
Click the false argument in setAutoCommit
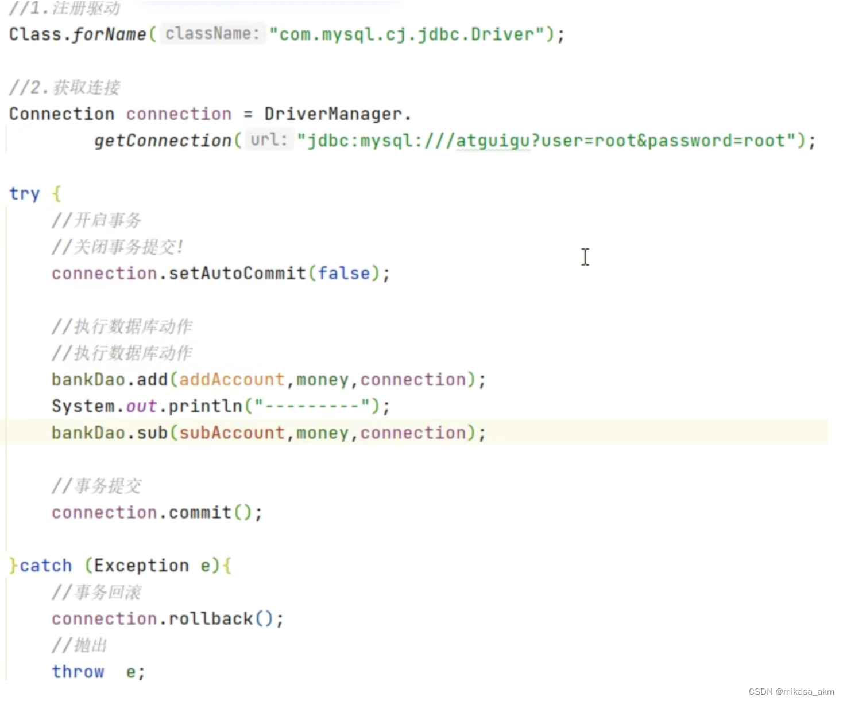tap(344, 274)
